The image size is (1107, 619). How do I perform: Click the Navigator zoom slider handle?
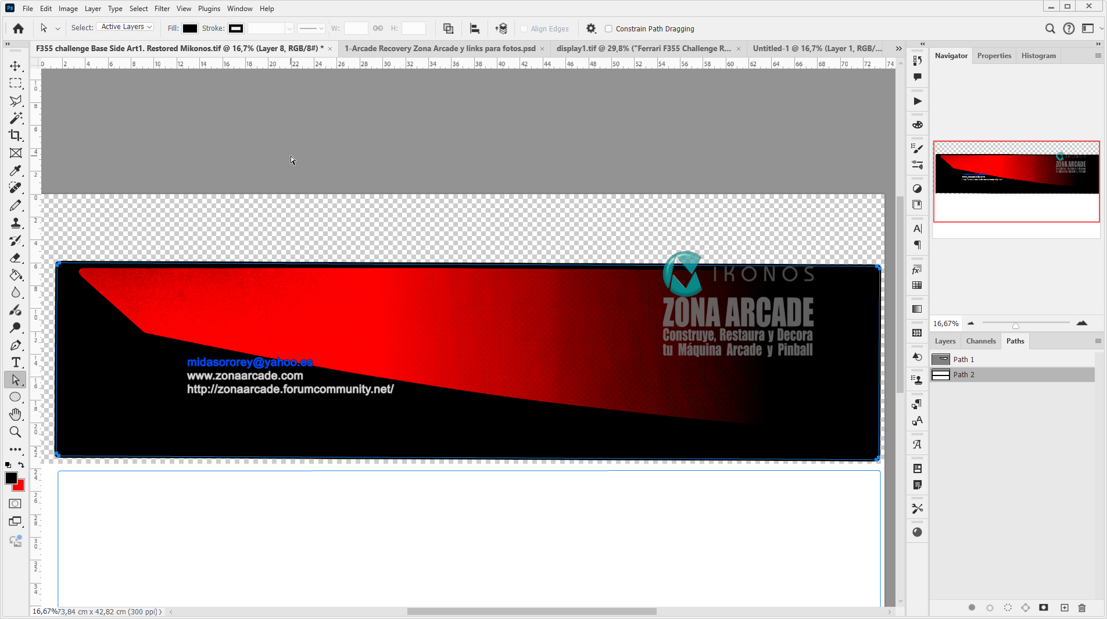(1016, 325)
